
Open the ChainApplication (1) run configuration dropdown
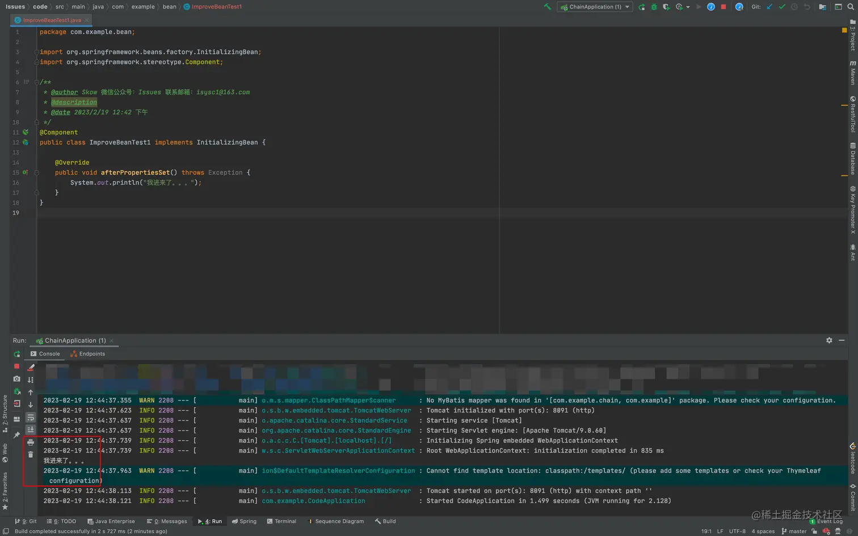[x=595, y=7]
